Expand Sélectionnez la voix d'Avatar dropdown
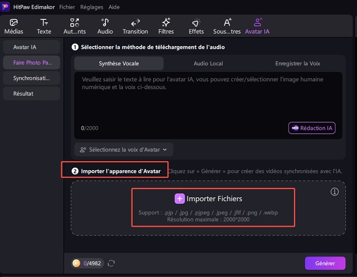The height and width of the screenshot is (277, 357). click(124, 150)
